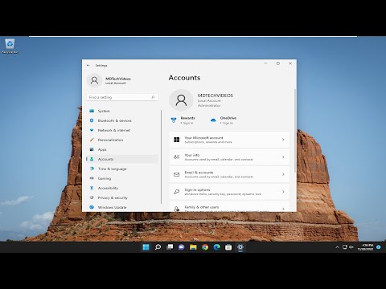
Task: Open network and volume quick settings
Action: [348, 247]
